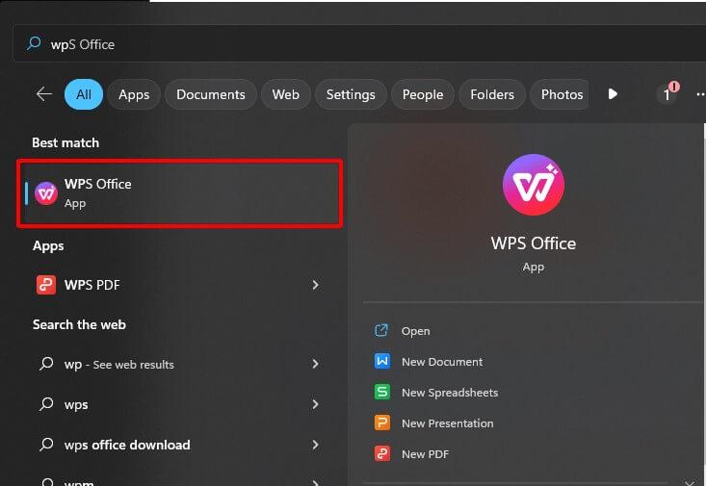Viewport: 706px width, 486px height.
Task: Choose the Folders filter tab
Action: click(x=492, y=94)
